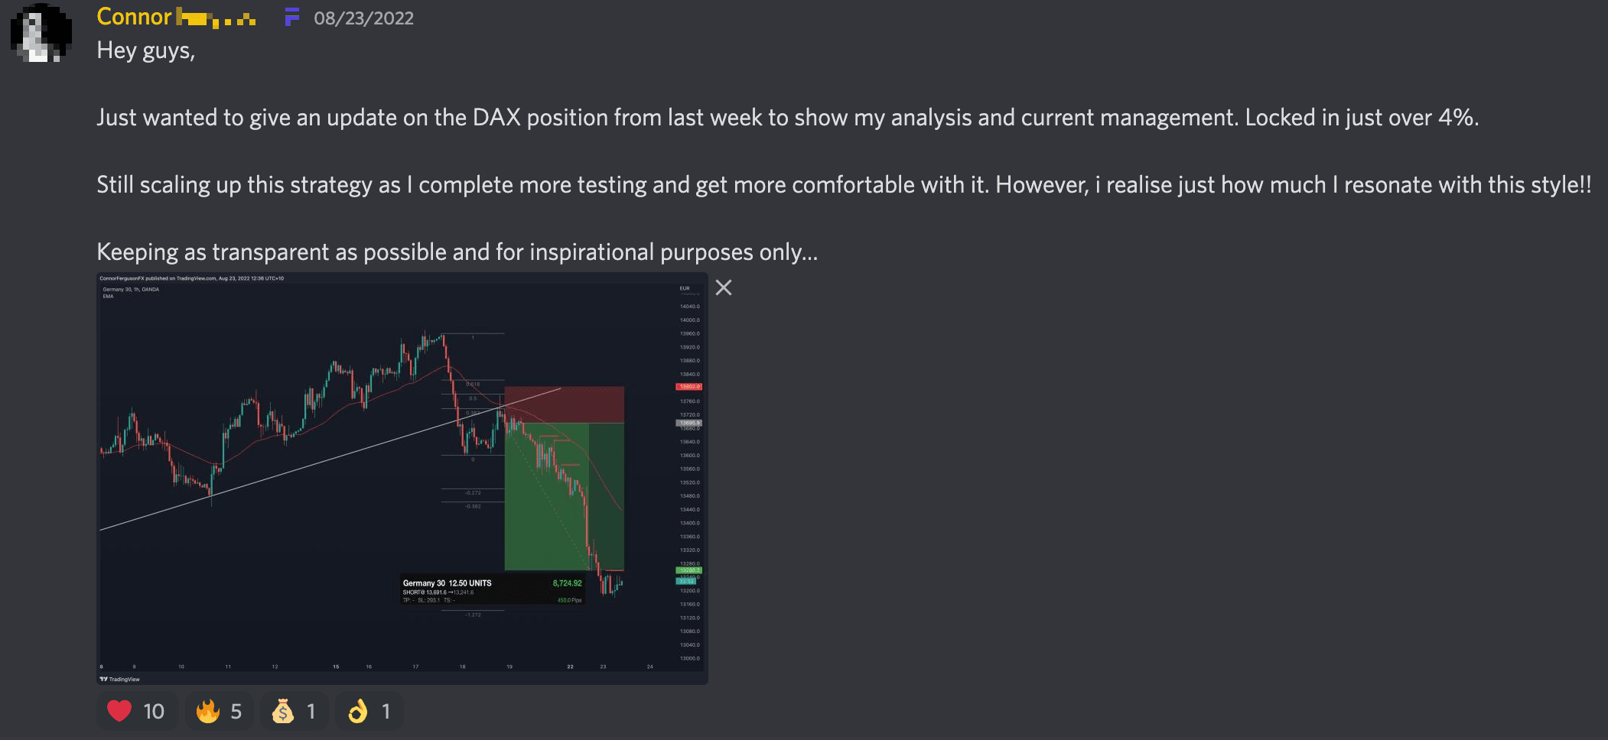Toggle the OK hand reaction
Image resolution: width=1608 pixels, height=740 pixels.
pos(369,711)
